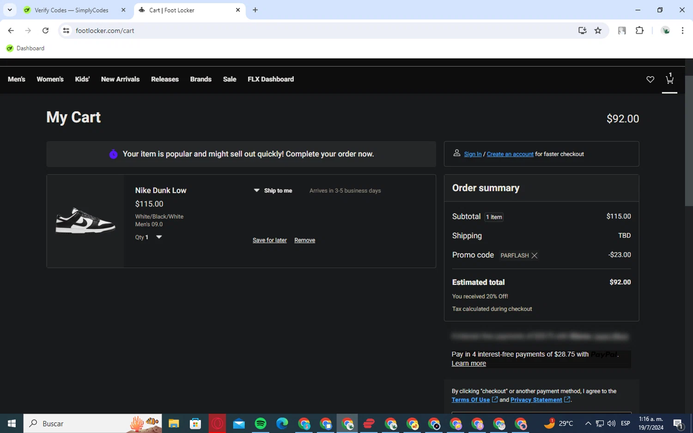Viewport: 693px width, 433px height.
Task: Open the Kids' menu
Action: [82, 79]
